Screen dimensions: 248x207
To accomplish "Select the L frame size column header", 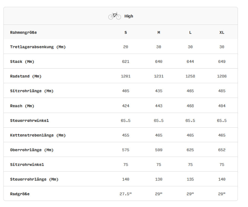I will coord(190,32).
